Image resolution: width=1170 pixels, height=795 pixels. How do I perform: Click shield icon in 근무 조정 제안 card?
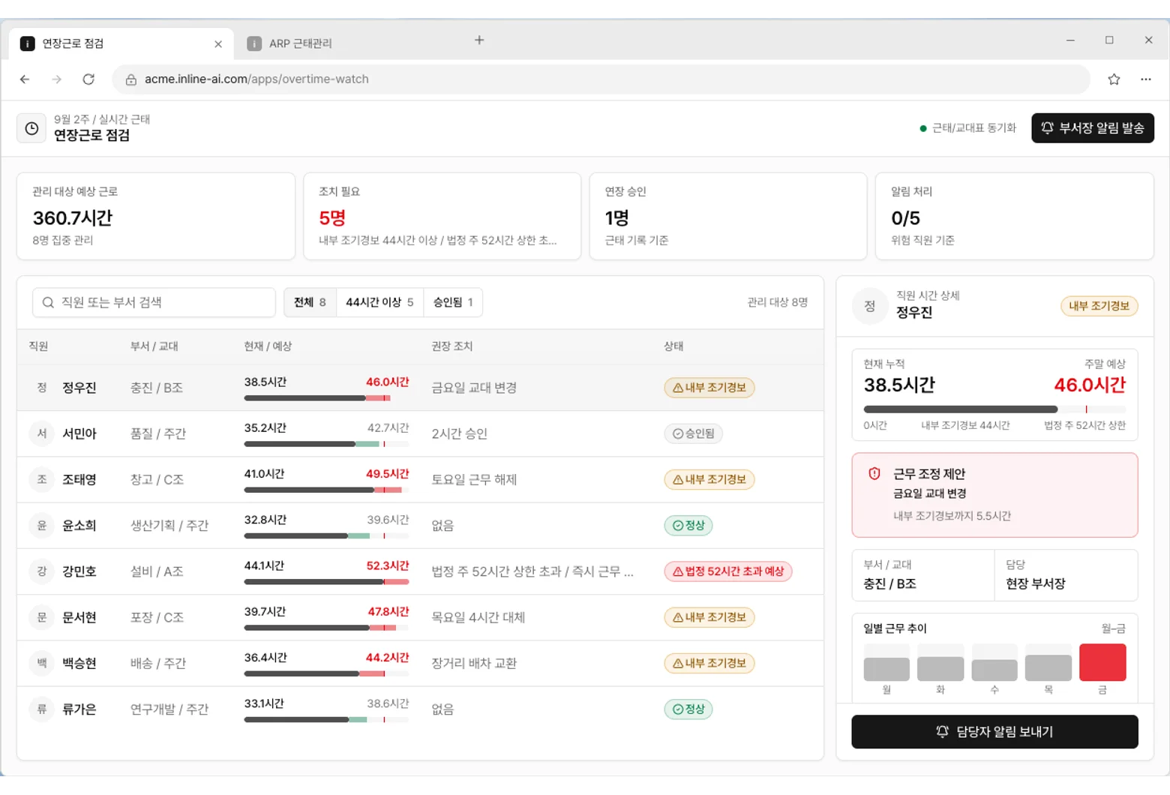874,474
